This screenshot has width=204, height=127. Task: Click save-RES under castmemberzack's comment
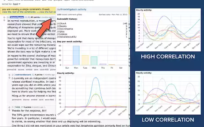click(49, 100)
